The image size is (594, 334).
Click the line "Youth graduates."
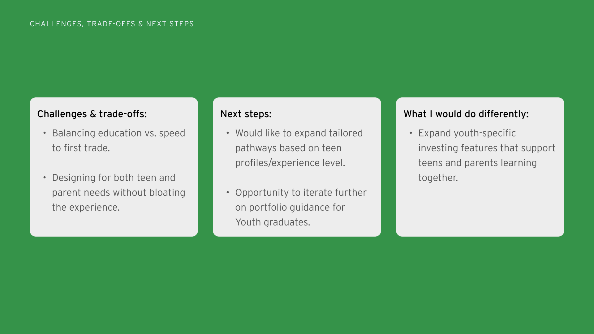click(273, 222)
